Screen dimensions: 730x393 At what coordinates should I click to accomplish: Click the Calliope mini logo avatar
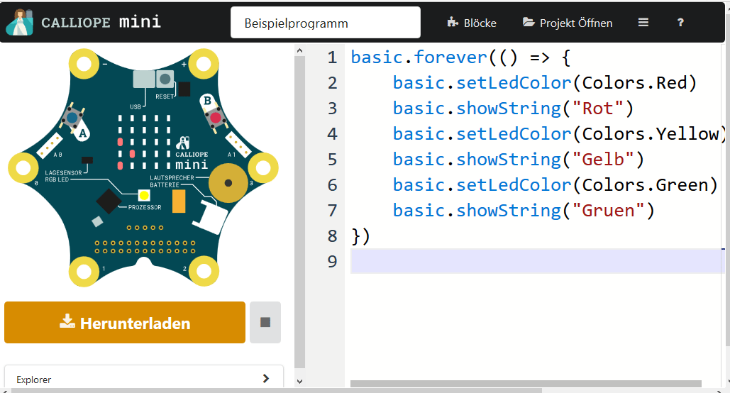click(x=20, y=23)
